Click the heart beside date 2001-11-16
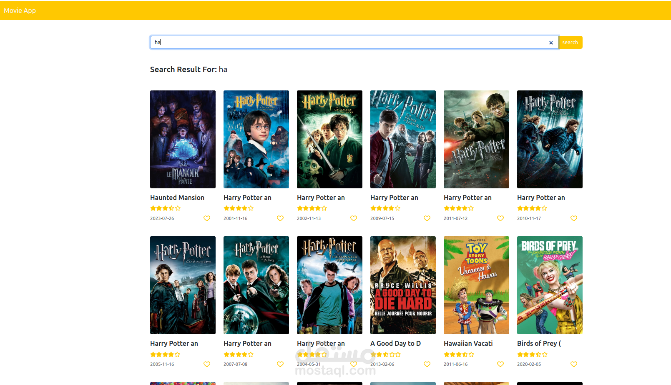671x385 pixels. (x=280, y=218)
